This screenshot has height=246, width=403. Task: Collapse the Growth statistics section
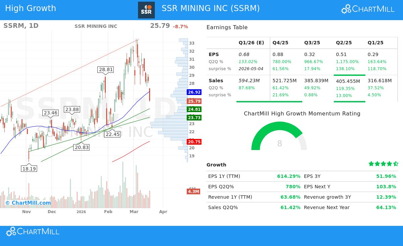click(216, 165)
